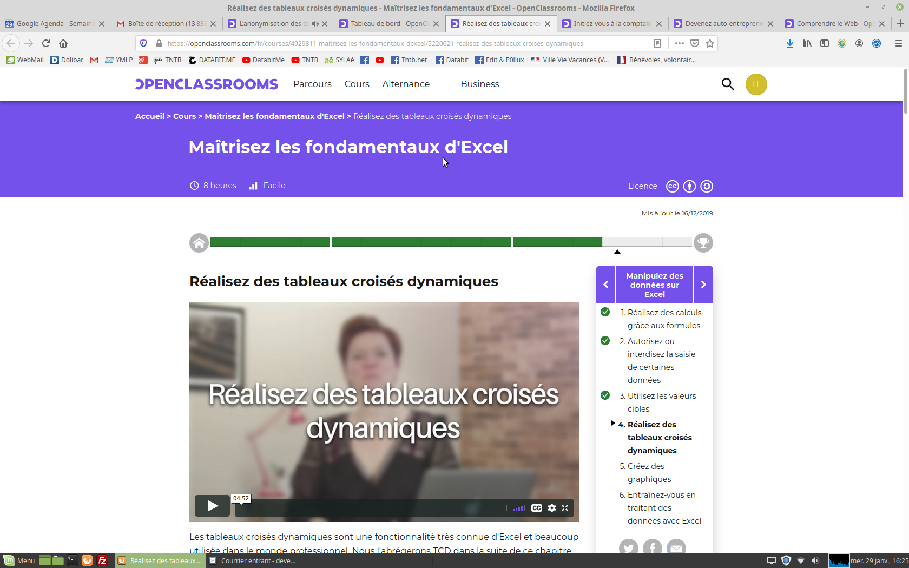This screenshot has width=909, height=568.
Task: Click the OpenClassrooms search magnifier icon
Action: [x=728, y=84]
